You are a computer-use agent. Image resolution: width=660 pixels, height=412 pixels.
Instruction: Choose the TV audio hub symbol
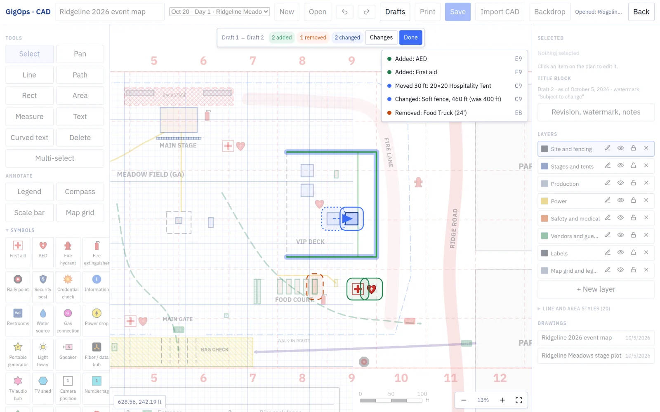18,388
